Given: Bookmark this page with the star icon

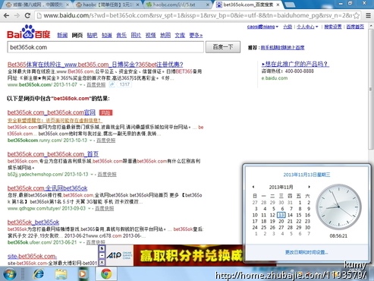Looking at the screenshot, I should [357, 16].
